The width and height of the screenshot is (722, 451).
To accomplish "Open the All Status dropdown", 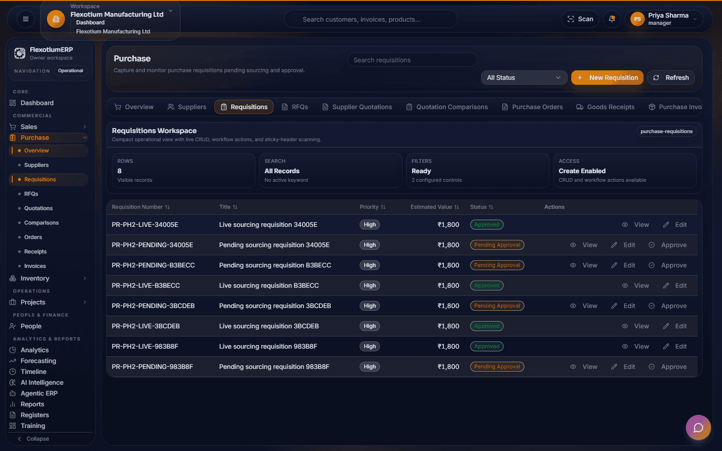I will click(524, 78).
